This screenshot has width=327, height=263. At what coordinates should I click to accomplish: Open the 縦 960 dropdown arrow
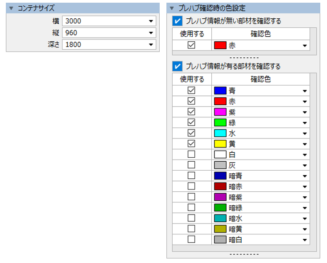150,33
